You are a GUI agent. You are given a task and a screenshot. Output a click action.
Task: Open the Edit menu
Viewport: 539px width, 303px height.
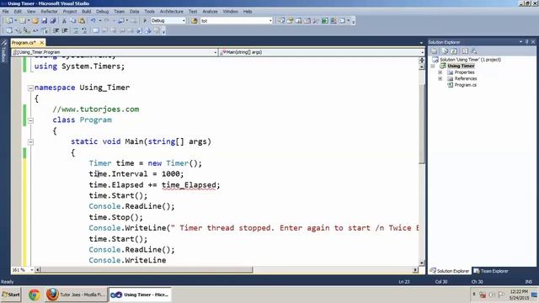click(x=18, y=11)
